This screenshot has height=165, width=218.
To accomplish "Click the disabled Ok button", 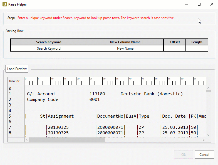I will (x=184, y=154).
